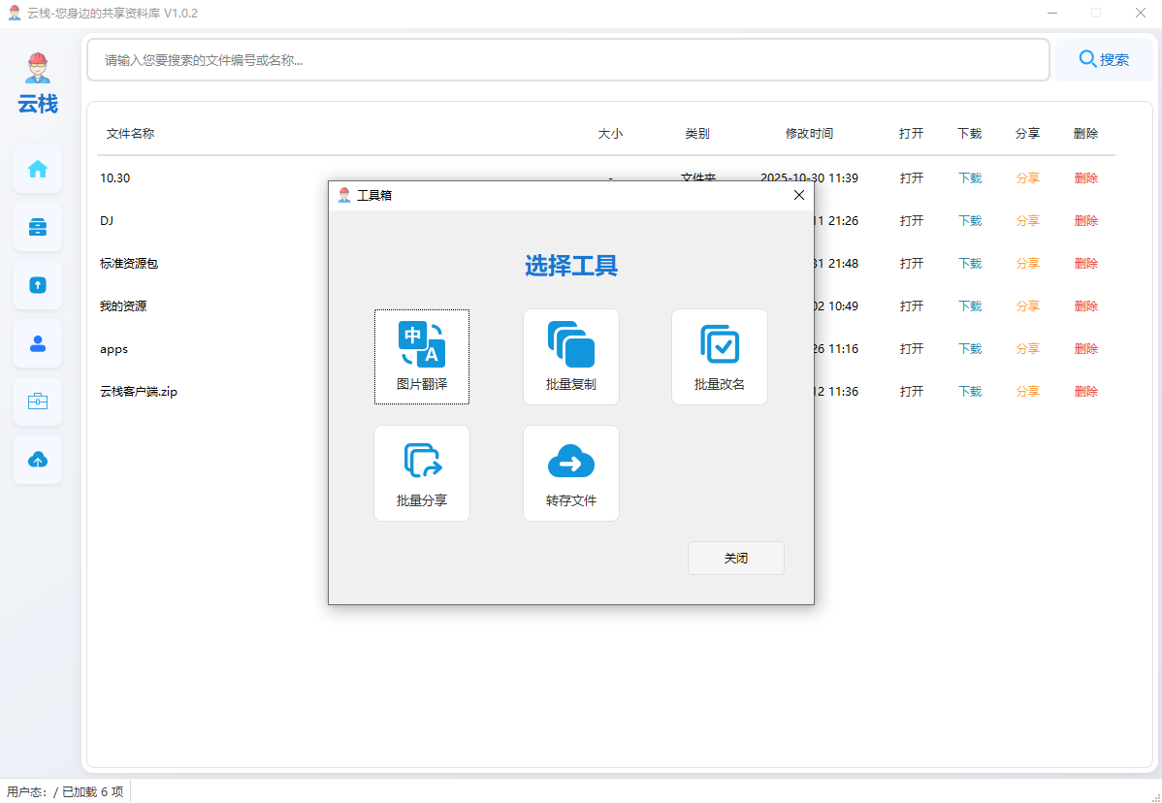1162x803 pixels.
Task: Launch the 批量分享 batch share tool
Action: (x=422, y=472)
